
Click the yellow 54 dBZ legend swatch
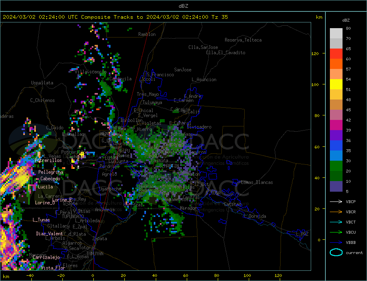(x=336, y=84)
